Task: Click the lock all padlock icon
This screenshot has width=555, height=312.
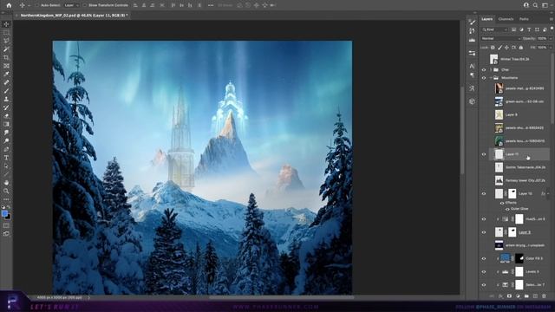Action: pyautogui.click(x=520, y=48)
